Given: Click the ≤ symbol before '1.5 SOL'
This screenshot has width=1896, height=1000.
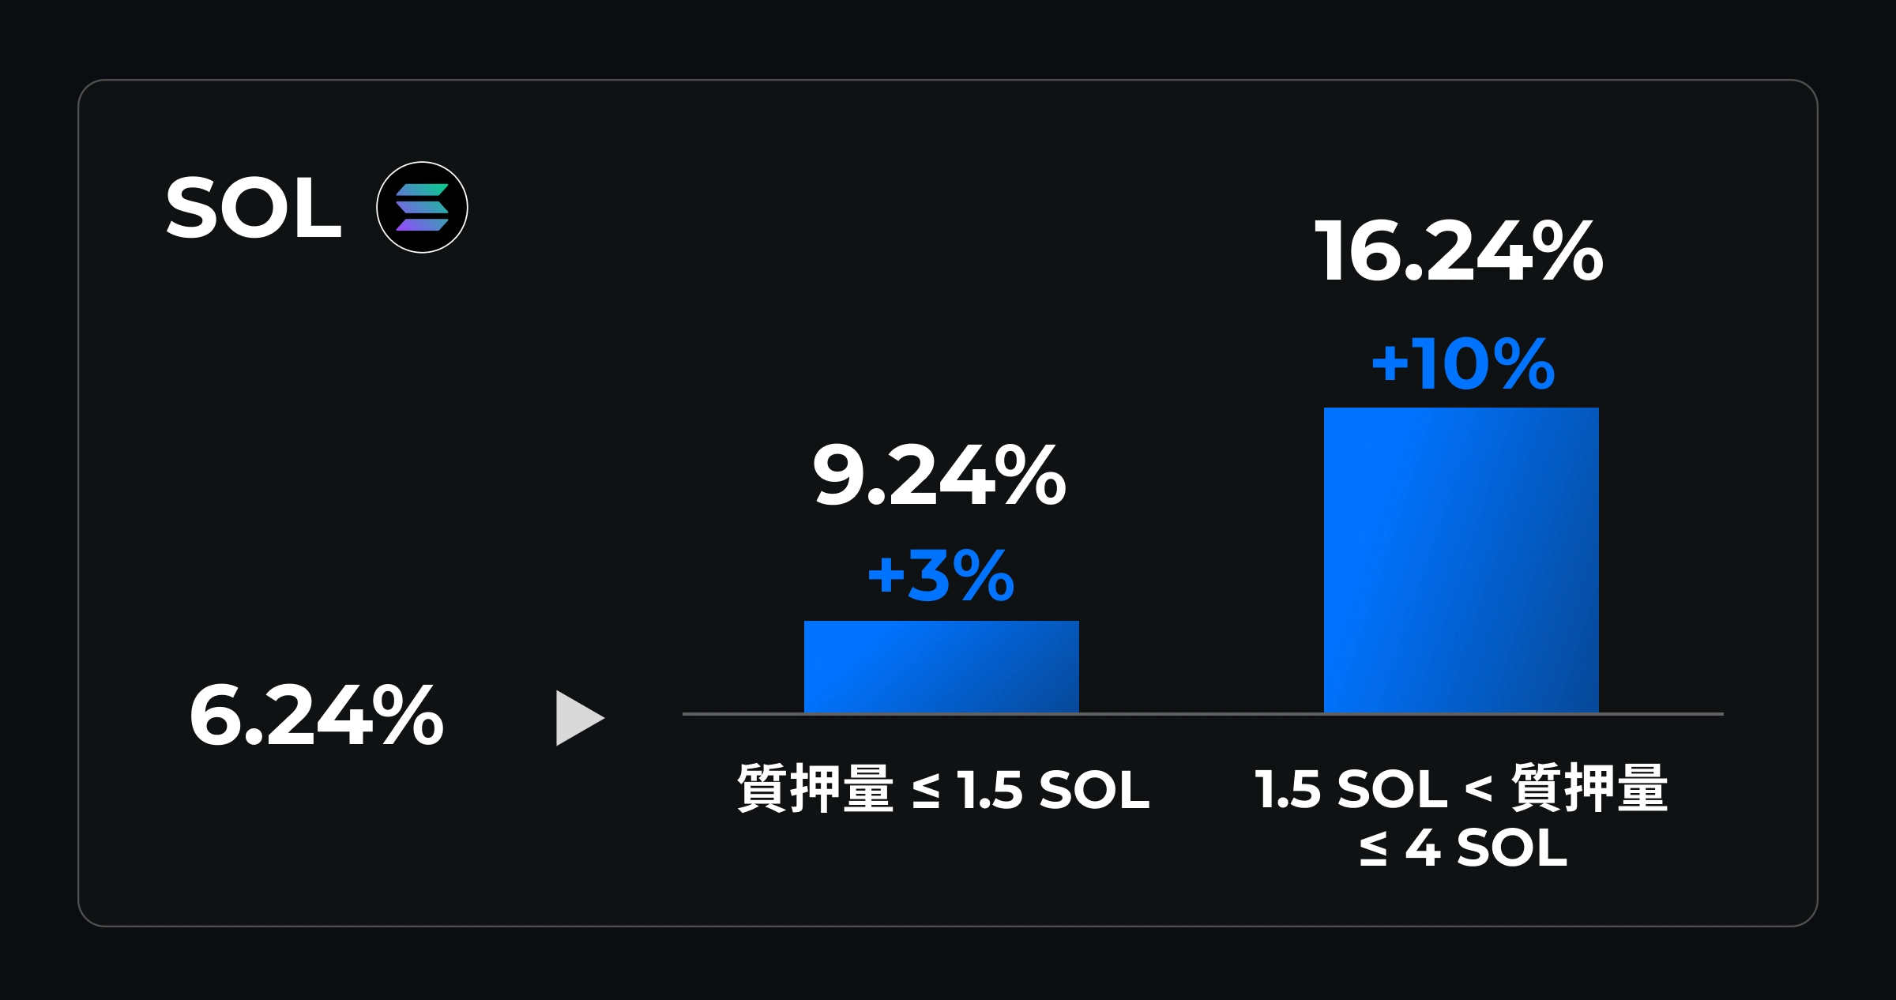Looking at the screenshot, I should 926,790.
